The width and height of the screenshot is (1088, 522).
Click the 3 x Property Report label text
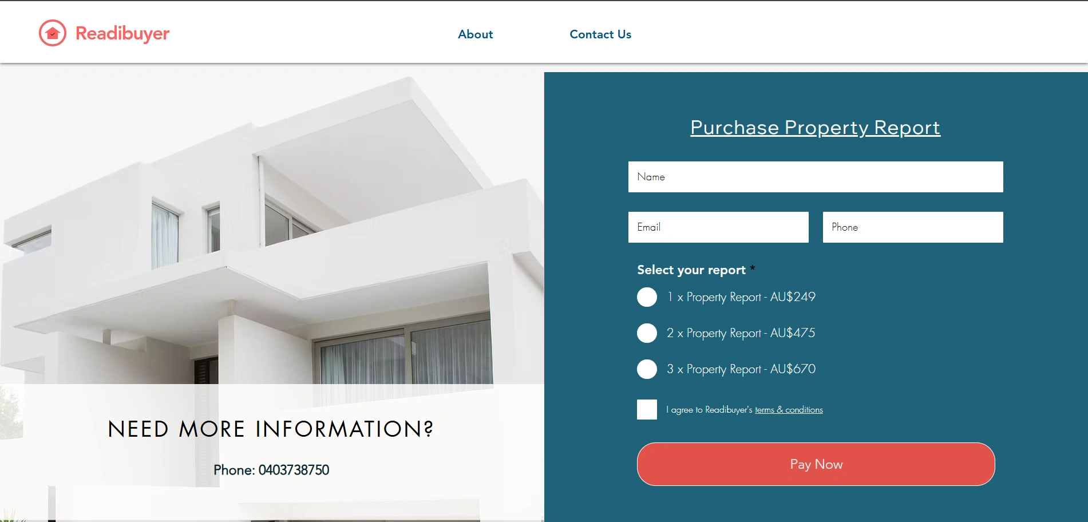click(741, 369)
